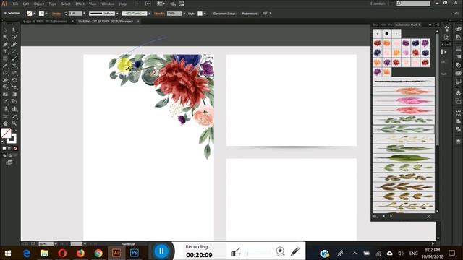This screenshot has height=260, width=463.
Task: Select the Gradient tool
Action: coord(14,95)
